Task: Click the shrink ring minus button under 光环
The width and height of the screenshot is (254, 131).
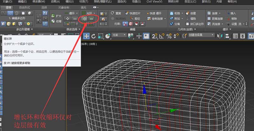Action: 91,19
